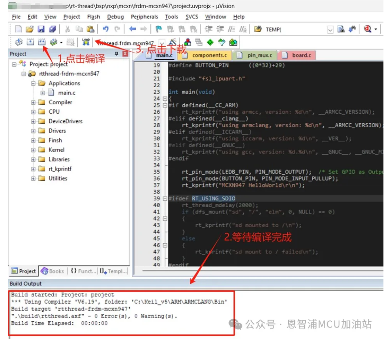Open Find in Files
This screenshot has height=339, width=389.
[x=258, y=29]
